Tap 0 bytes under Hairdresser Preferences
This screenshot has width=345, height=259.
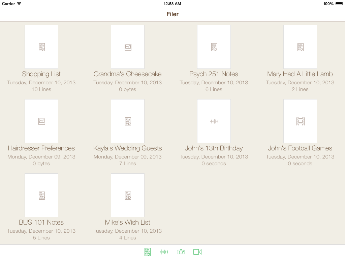point(41,164)
